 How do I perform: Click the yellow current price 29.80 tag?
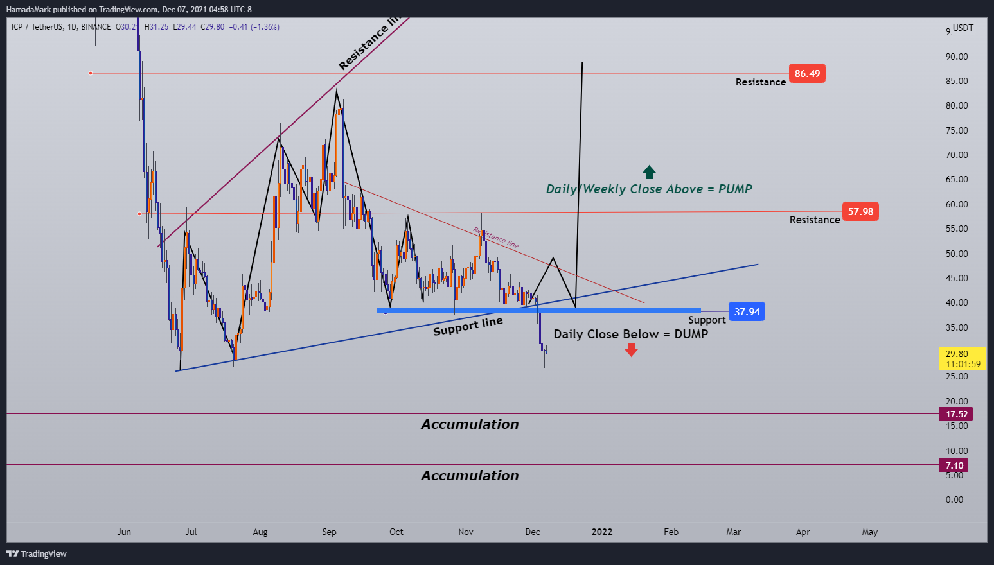[x=963, y=358]
